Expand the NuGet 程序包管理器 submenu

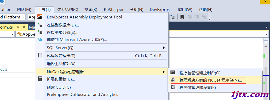pos(102,72)
